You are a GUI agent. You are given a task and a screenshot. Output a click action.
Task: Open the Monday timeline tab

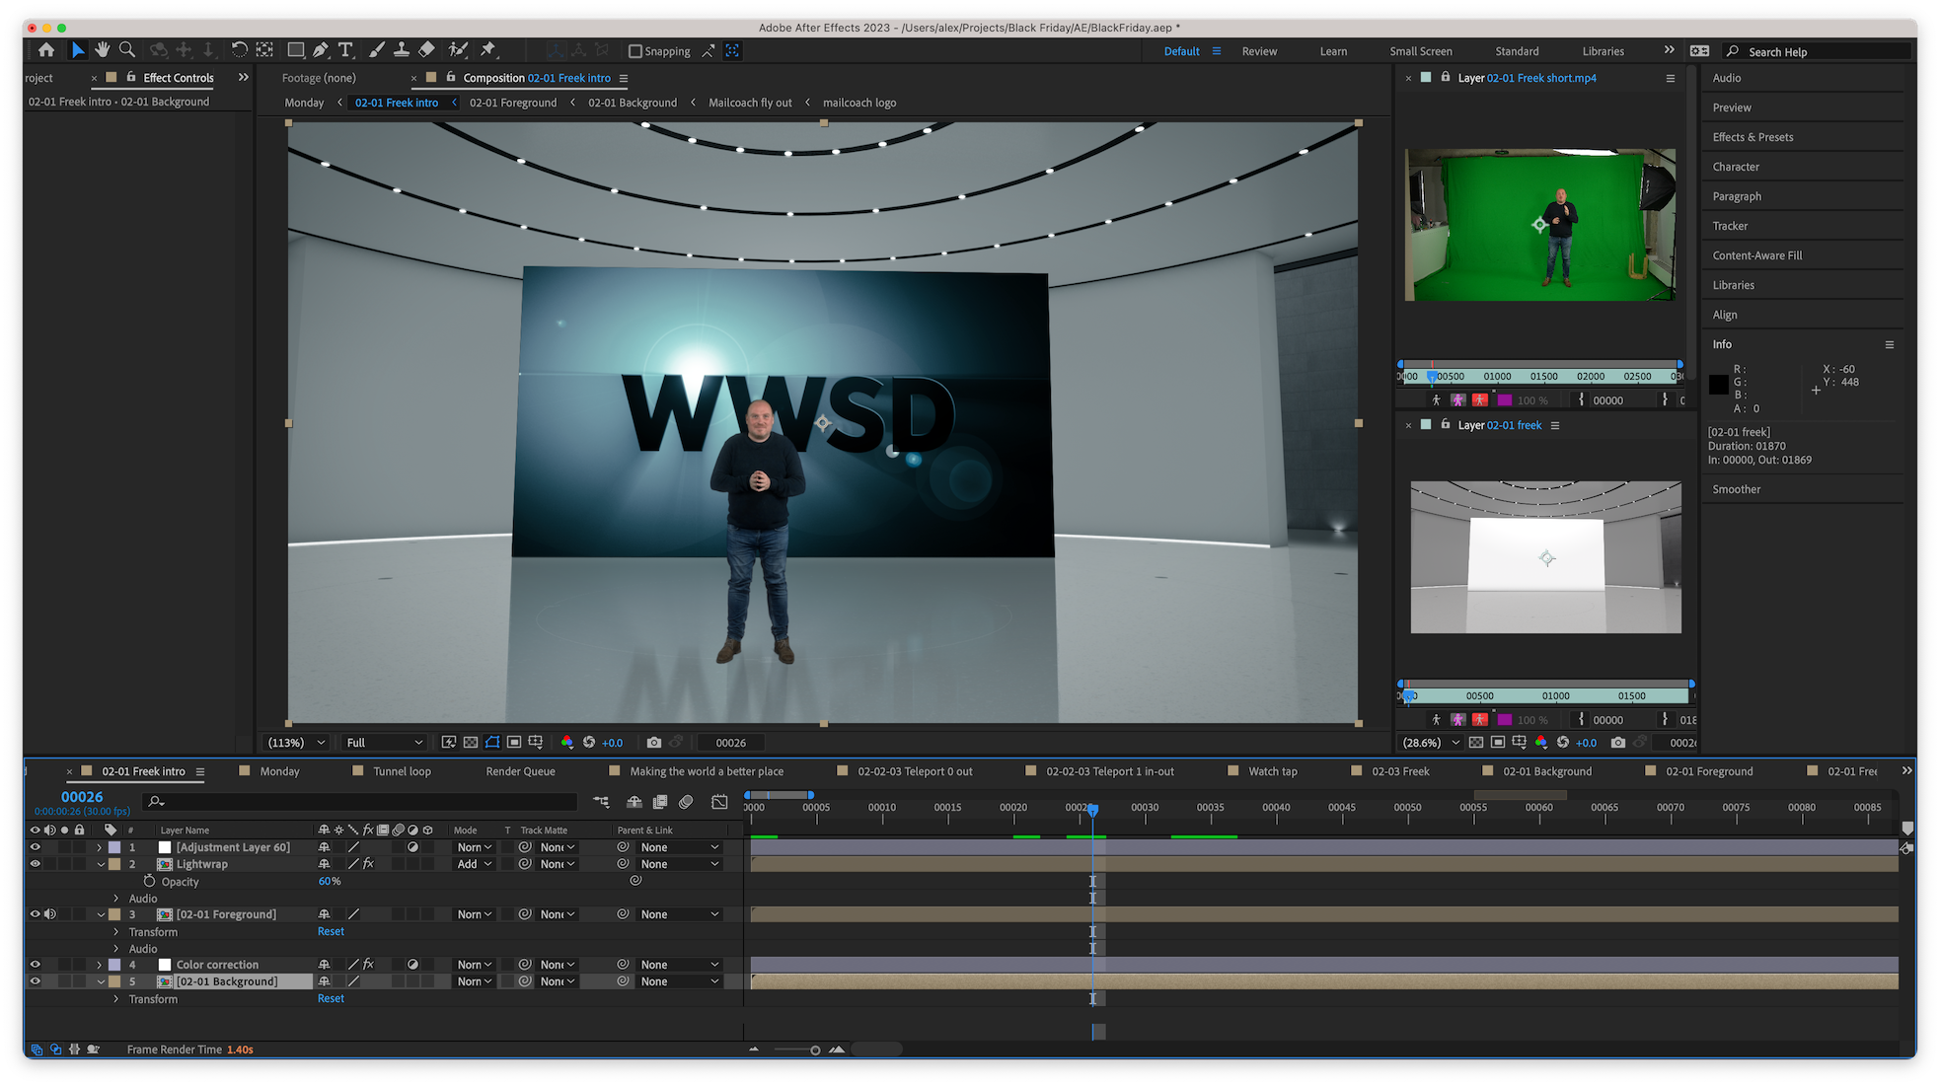point(279,771)
